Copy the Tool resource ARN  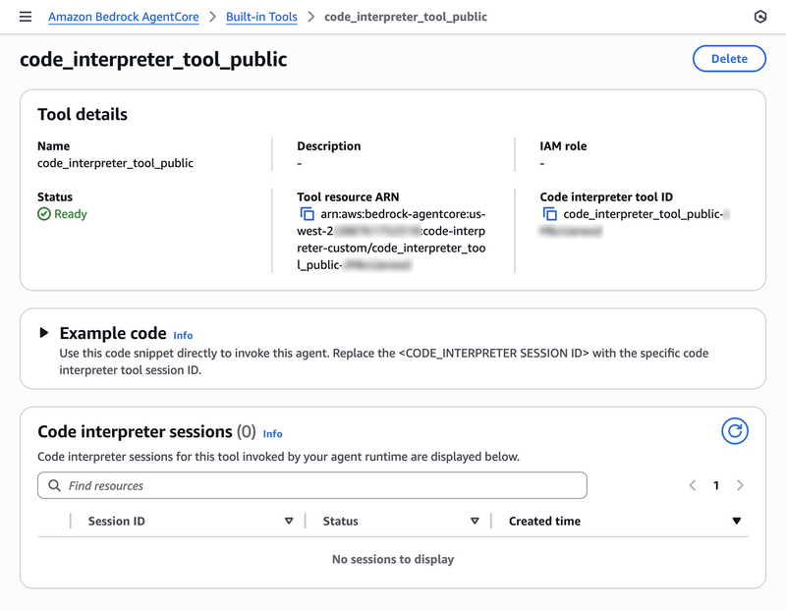click(x=307, y=214)
